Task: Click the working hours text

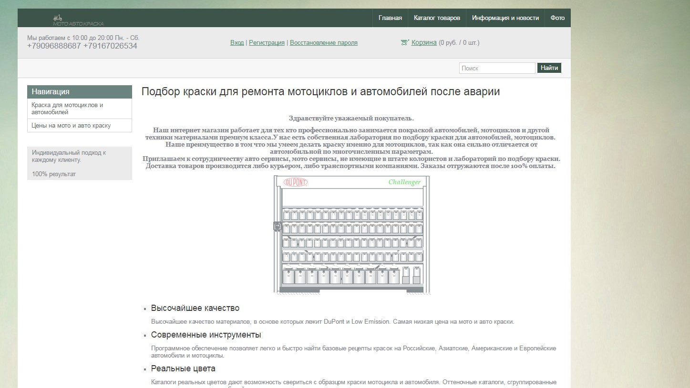Action: [83, 38]
